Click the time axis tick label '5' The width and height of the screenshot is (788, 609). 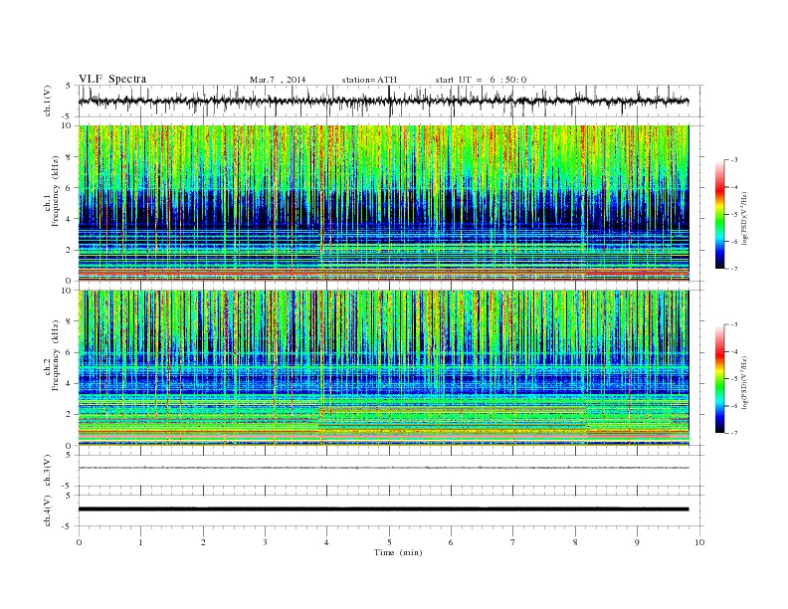pyautogui.click(x=389, y=542)
